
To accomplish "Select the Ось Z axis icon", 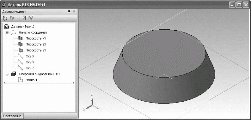I will click(20, 68).
